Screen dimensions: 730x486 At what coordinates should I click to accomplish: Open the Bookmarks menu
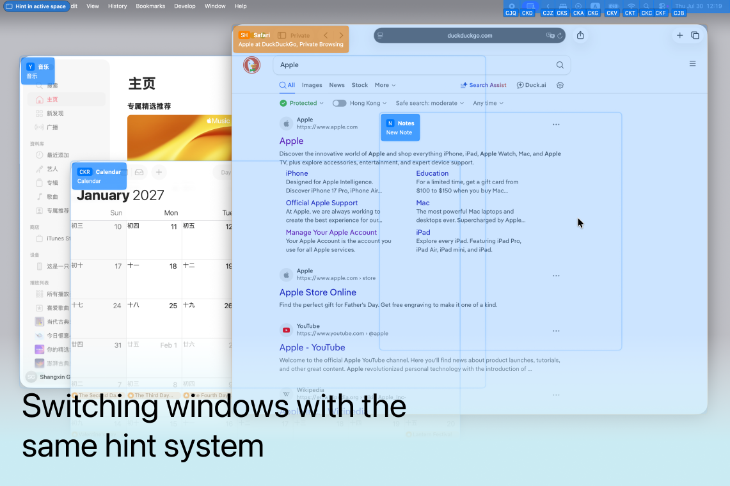pyautogui.click(x=150, y=6)
